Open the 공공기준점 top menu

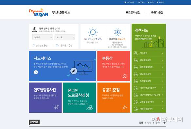click(157, 12)
